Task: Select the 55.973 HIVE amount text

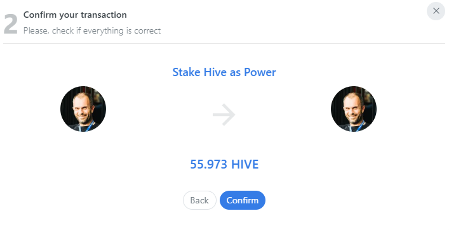Action: [224, 164]
